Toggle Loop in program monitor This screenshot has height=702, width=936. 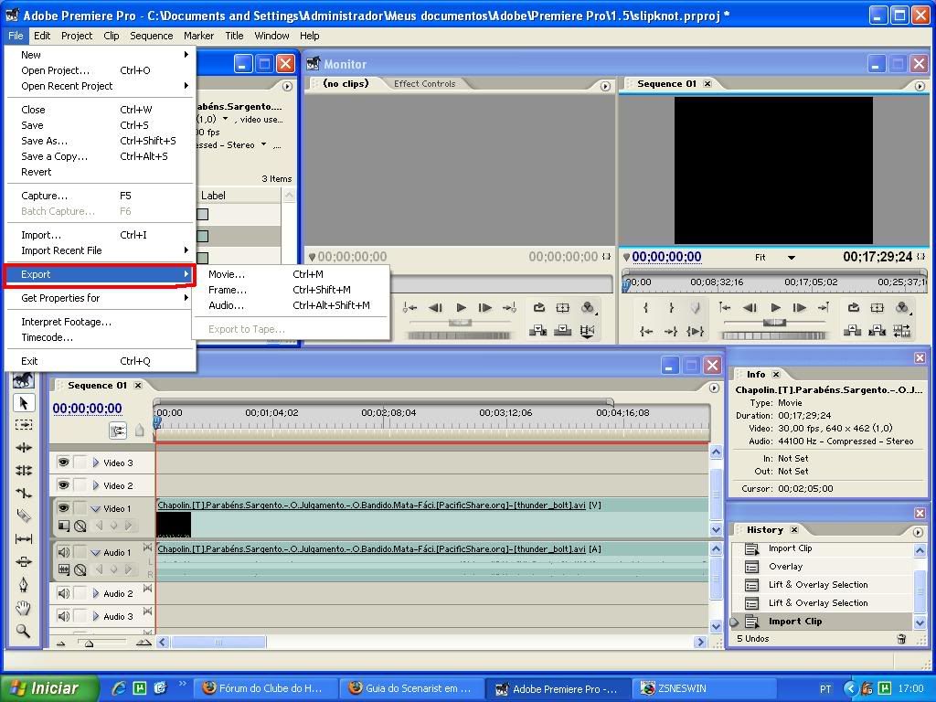[x=853, y=307]
